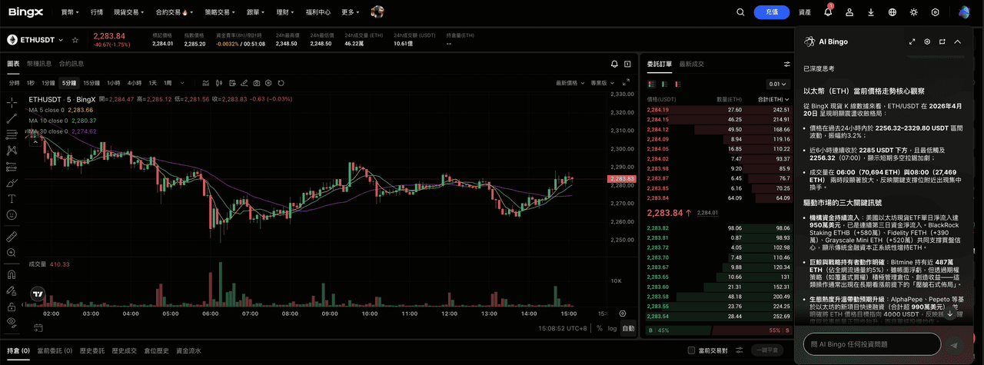Open the language globe icon
The height and width of the screenshot is (365, 984).
[892, 12]
